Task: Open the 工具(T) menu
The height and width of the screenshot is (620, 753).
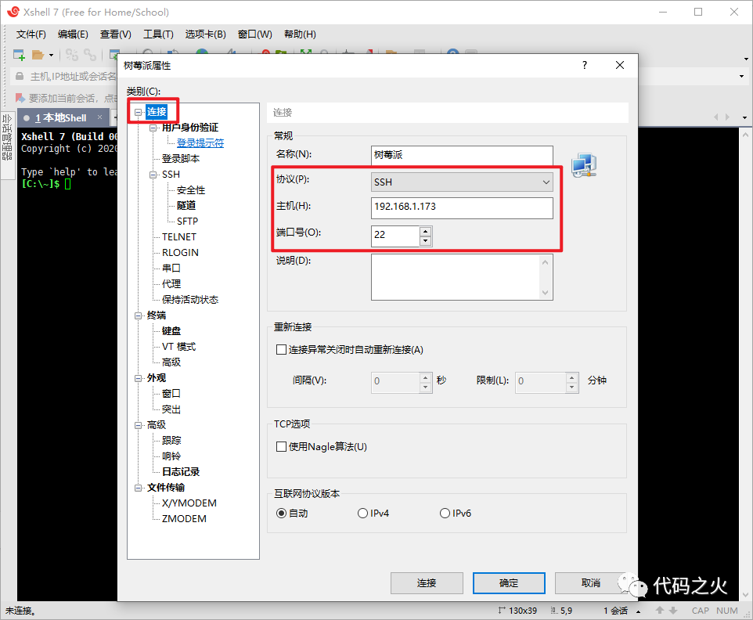Action: click(x=158, y=34)
